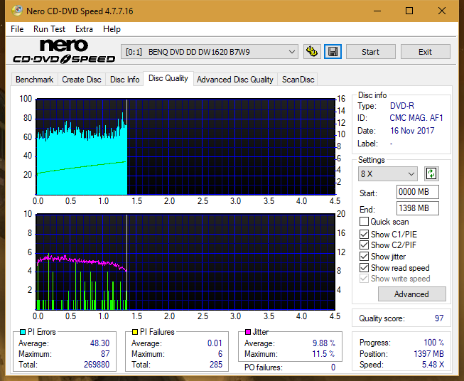The width and height of the screenshot is (464, 381).
Task: Open the Run Test menu
Action: [49, 29]
